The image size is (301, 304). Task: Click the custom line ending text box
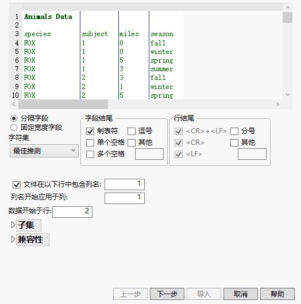[252, 154]
